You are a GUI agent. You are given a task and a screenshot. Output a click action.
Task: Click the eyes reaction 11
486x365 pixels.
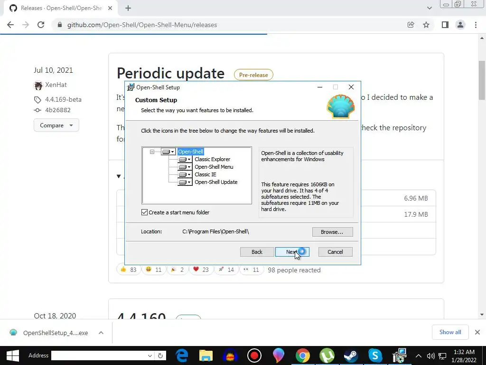coord(251,270)
